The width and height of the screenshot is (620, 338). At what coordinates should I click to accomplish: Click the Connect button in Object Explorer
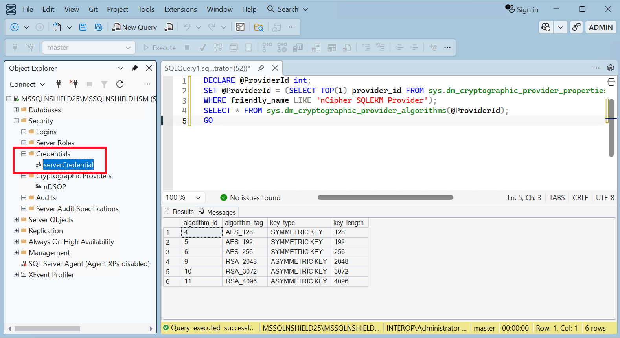(x=27, y=84)
